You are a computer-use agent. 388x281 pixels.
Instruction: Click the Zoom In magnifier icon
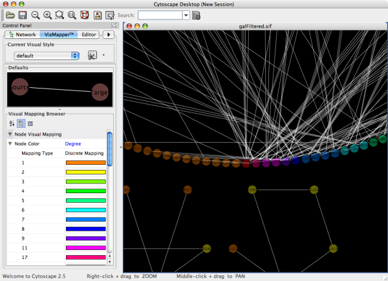(x=47, y=15)
